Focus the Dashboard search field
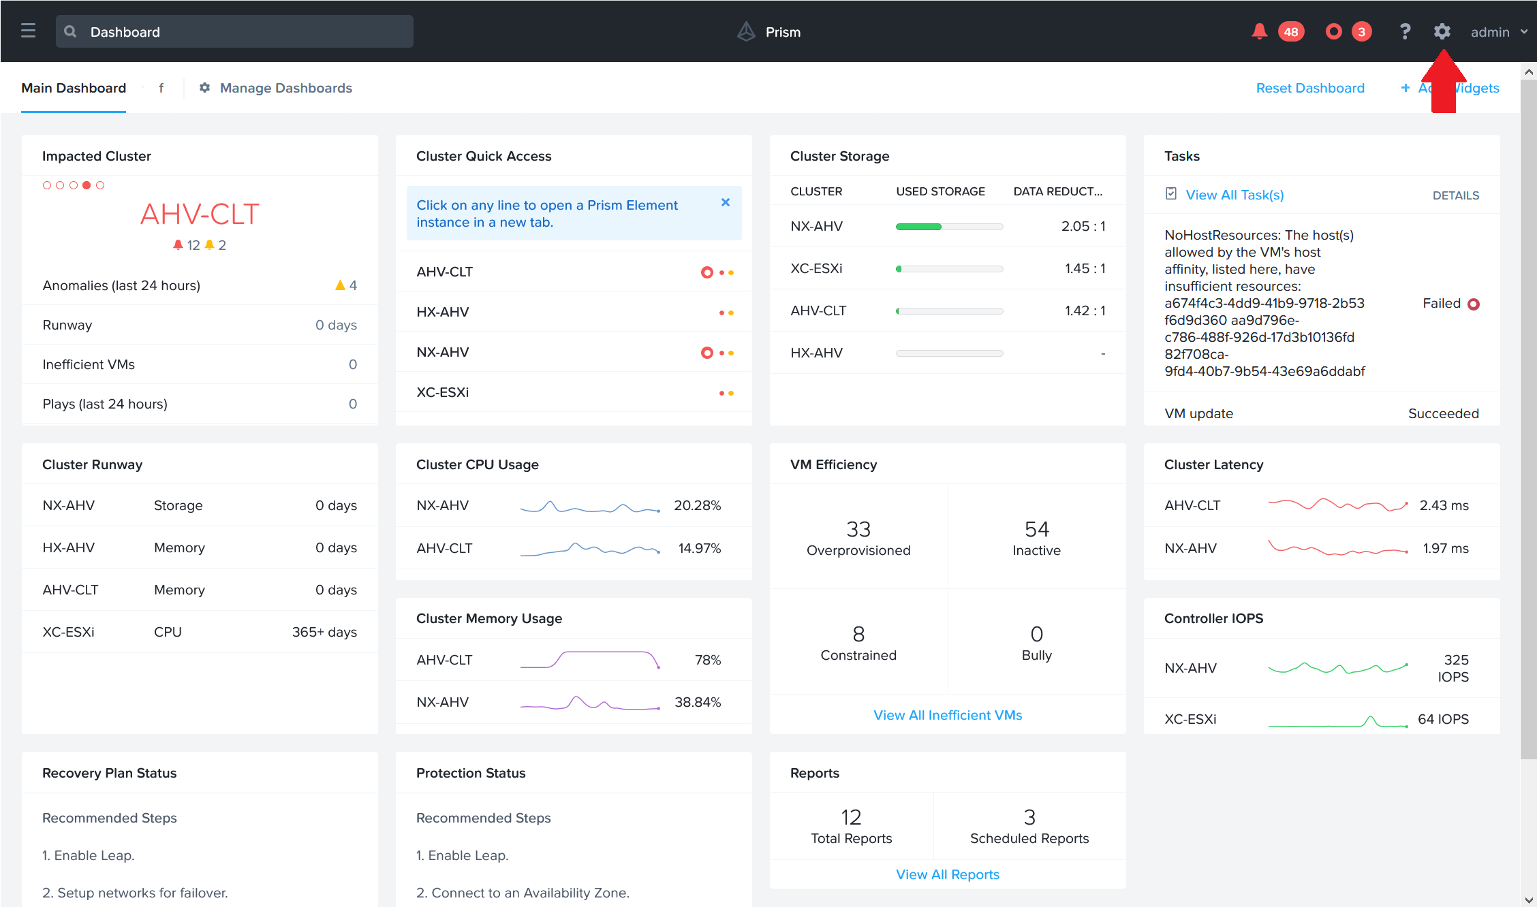 tap(234, 31)
